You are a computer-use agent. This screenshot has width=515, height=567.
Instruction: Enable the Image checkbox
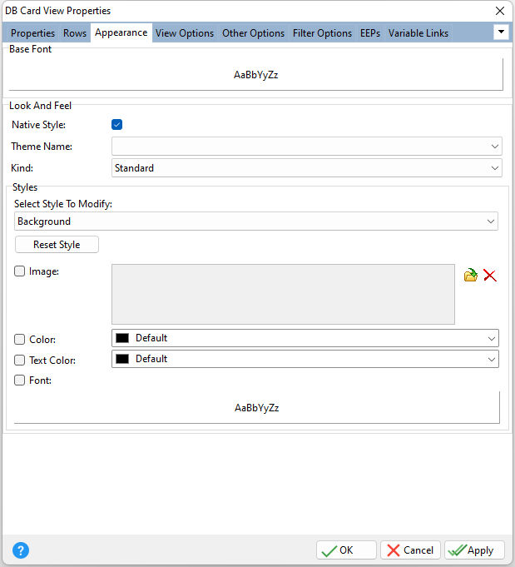pos(19,271)
